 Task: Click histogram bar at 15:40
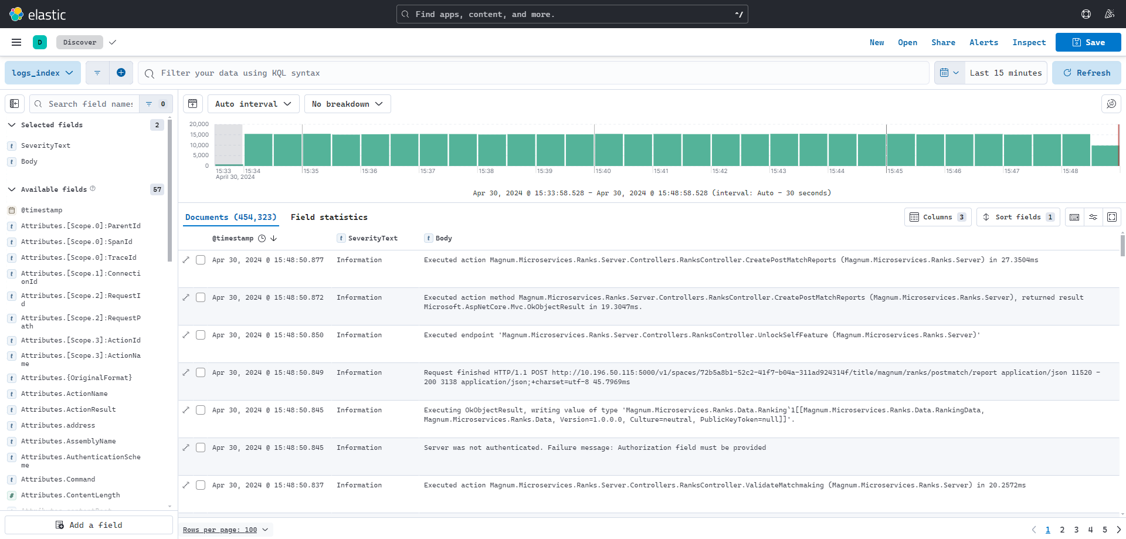point(609,150)
